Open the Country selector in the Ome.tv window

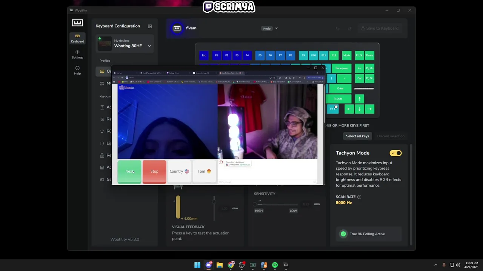(x=179, y=171)
